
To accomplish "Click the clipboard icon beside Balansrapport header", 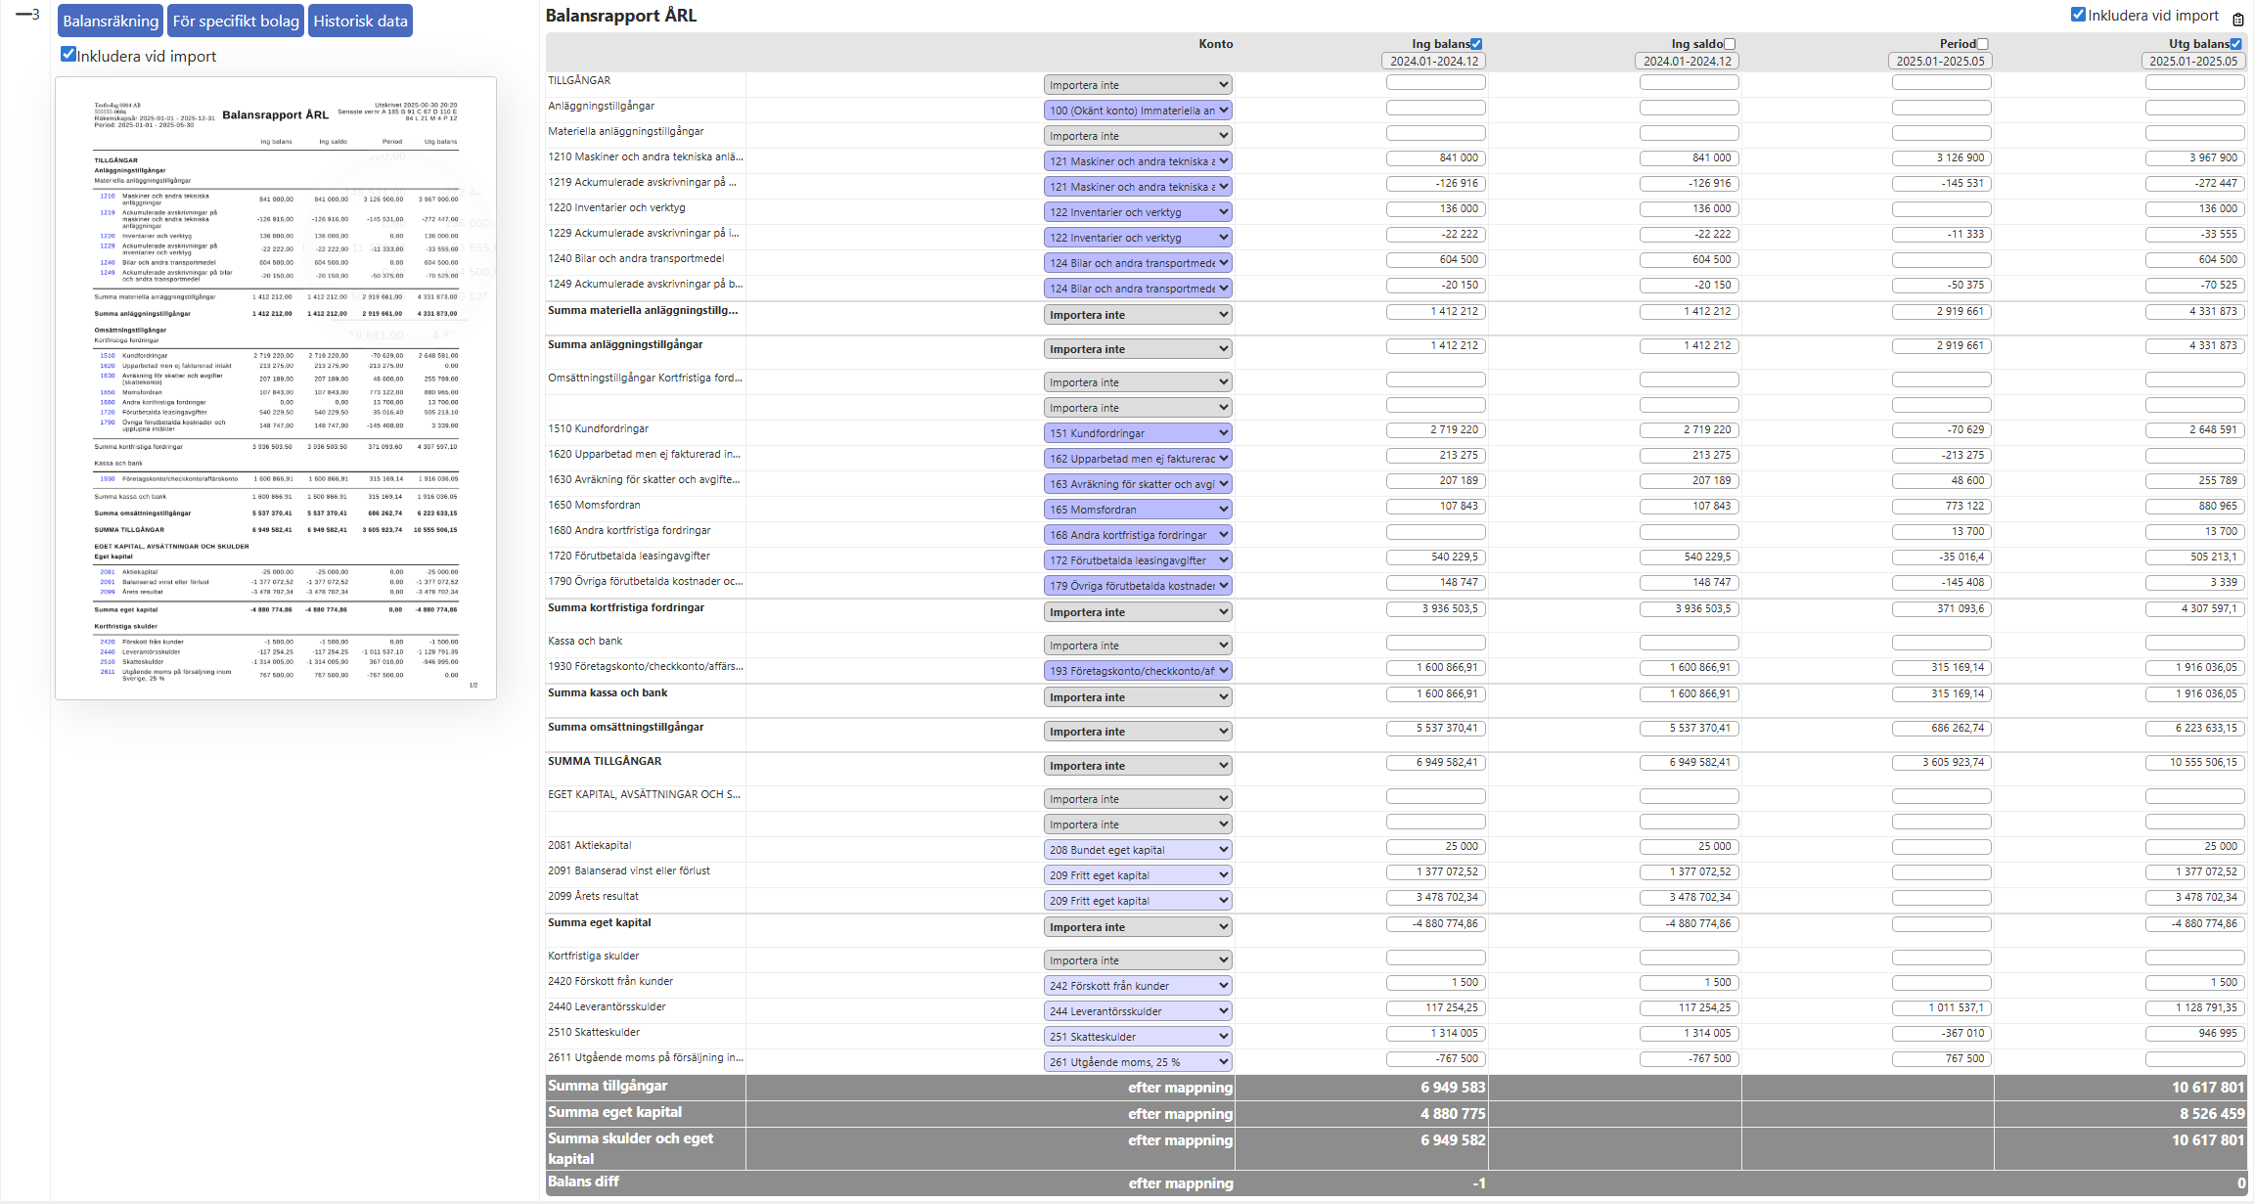I will pos(2238,19).
